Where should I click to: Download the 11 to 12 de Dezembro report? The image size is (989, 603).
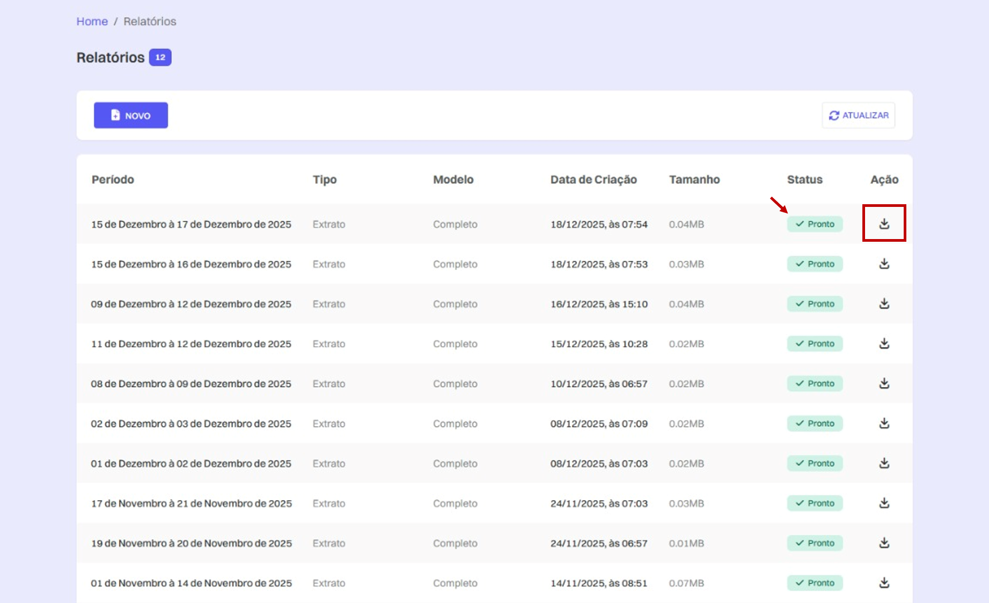[884, 343]
